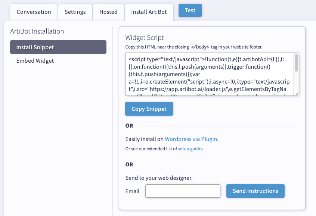Select Install Snippet in the sidebar
The image size is (316, 216).
[58, 47]
